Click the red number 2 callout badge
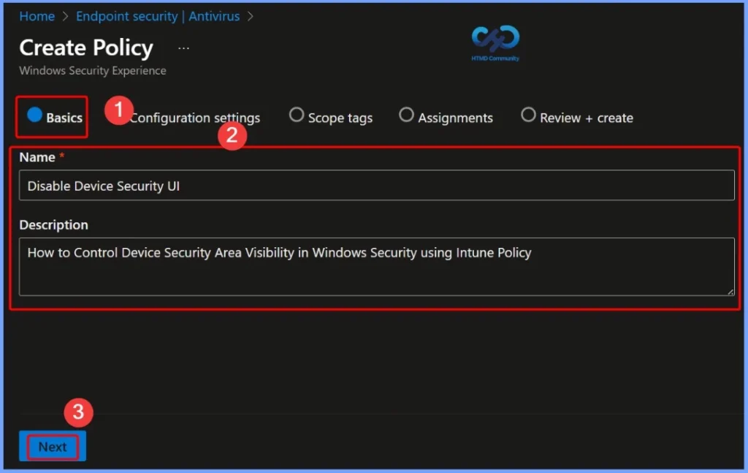Viewport: 748px width, 473px height. pyautogui.click(x=234, y=135)
